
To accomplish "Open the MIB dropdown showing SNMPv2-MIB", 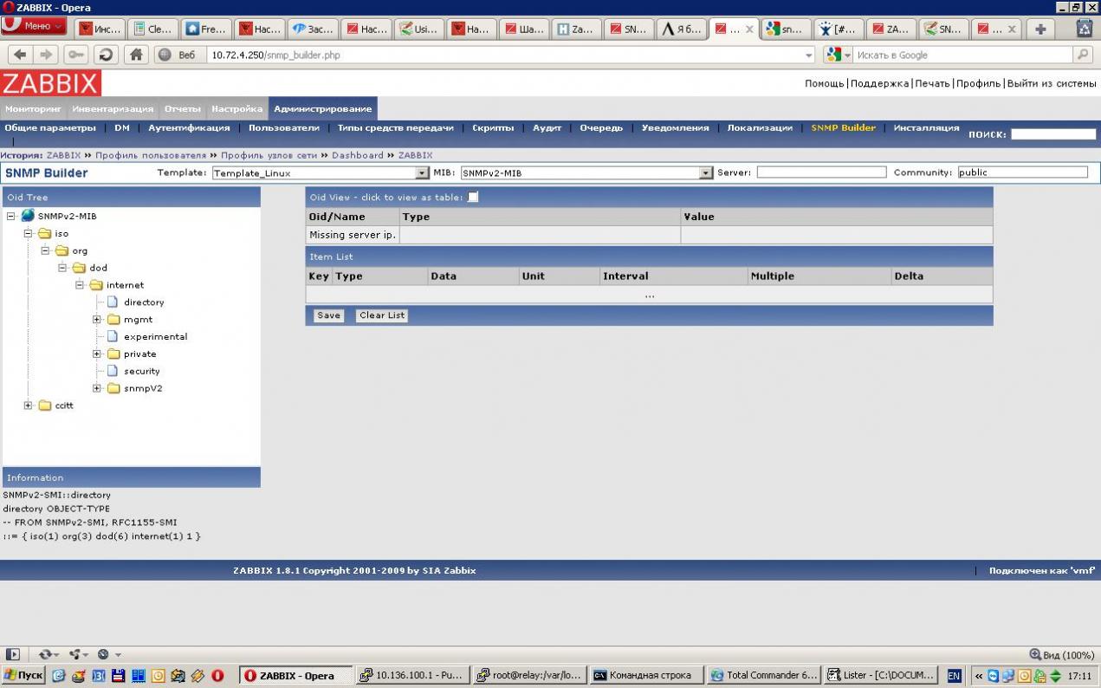I will coord(586,172).
